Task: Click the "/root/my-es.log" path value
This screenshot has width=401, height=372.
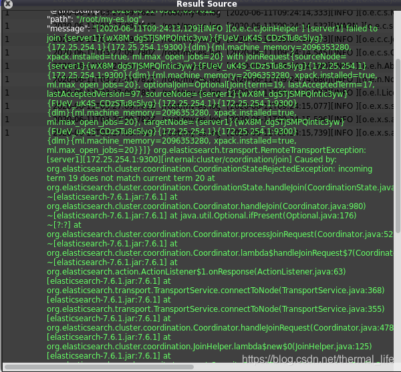Action: (x=108, y=19)
